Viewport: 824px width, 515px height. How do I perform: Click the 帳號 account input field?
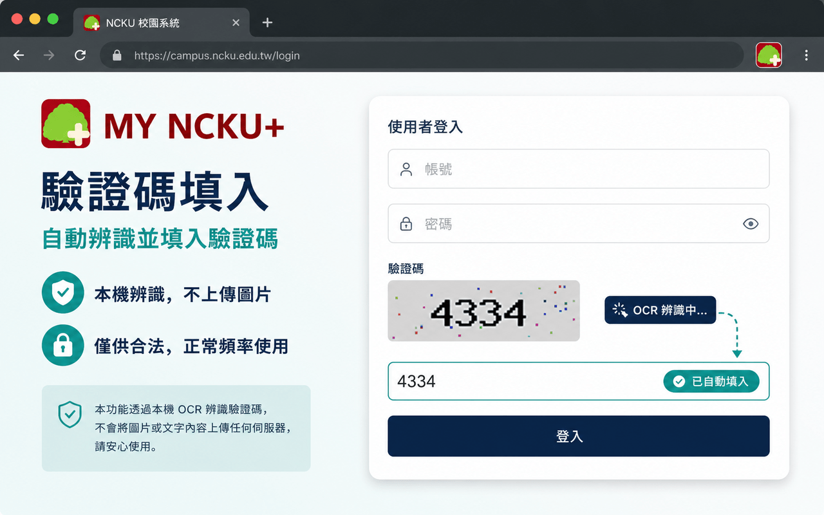578,169
